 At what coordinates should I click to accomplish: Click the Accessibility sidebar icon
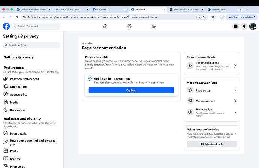(x=6, y=94)
